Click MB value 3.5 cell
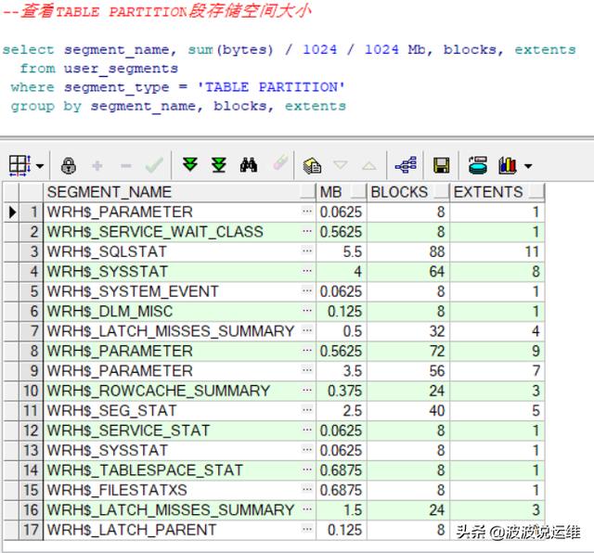The height and width of the screenshot is (553, 594). [x=342, y=371]
